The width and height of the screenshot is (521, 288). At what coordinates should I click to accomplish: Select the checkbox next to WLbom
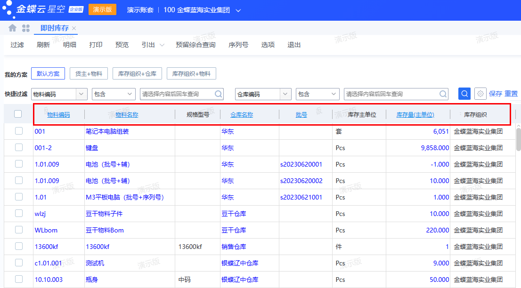[x=19, y=230]
